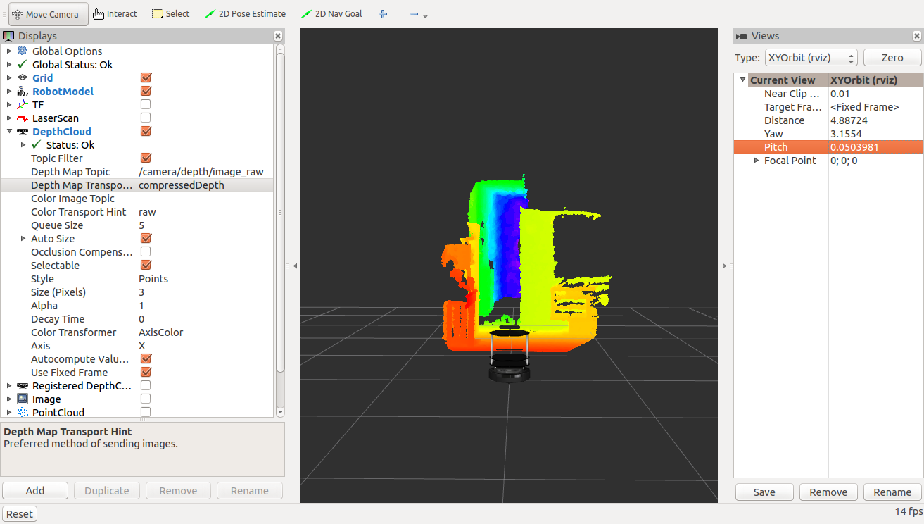Close the Displays panel

278,36
